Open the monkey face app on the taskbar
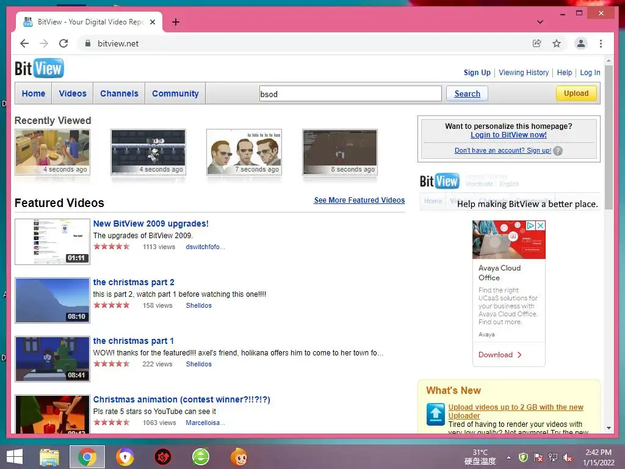Viewport: 625px width, 469px height. (x=239, y=457)
